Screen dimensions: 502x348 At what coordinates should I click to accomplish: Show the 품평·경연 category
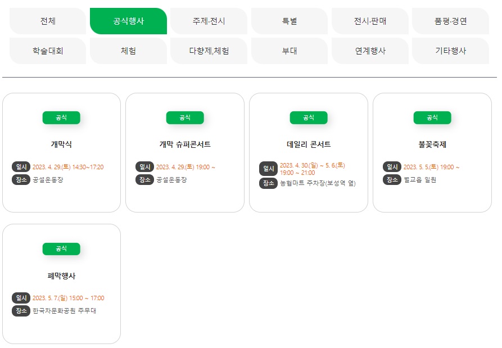450,21
